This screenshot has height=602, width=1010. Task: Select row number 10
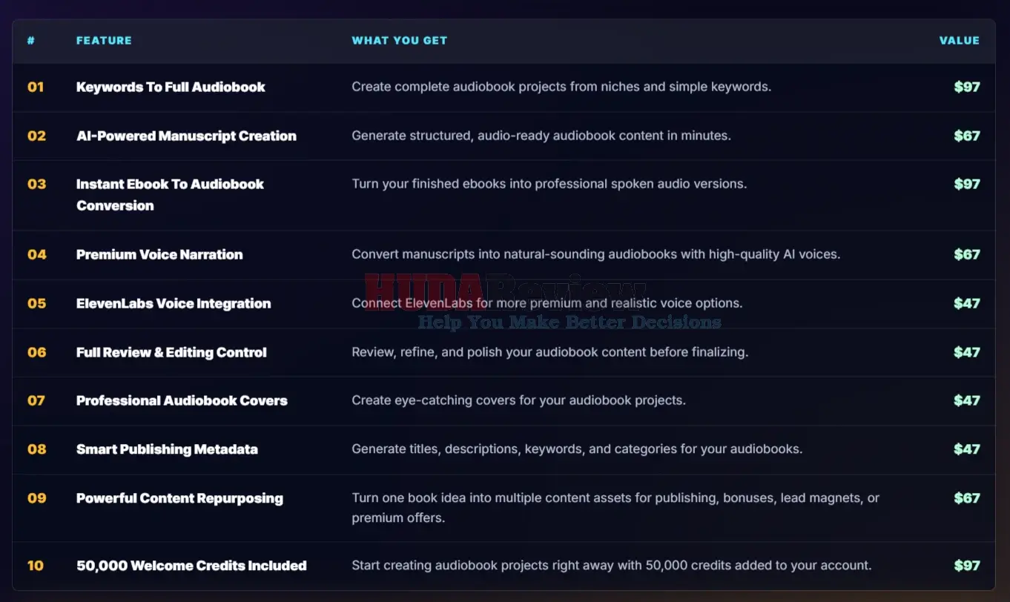[36, 566]
